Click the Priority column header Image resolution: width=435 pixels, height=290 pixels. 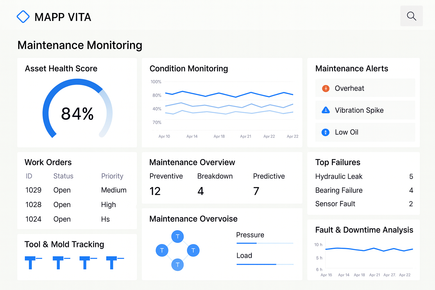pos(112,176)
